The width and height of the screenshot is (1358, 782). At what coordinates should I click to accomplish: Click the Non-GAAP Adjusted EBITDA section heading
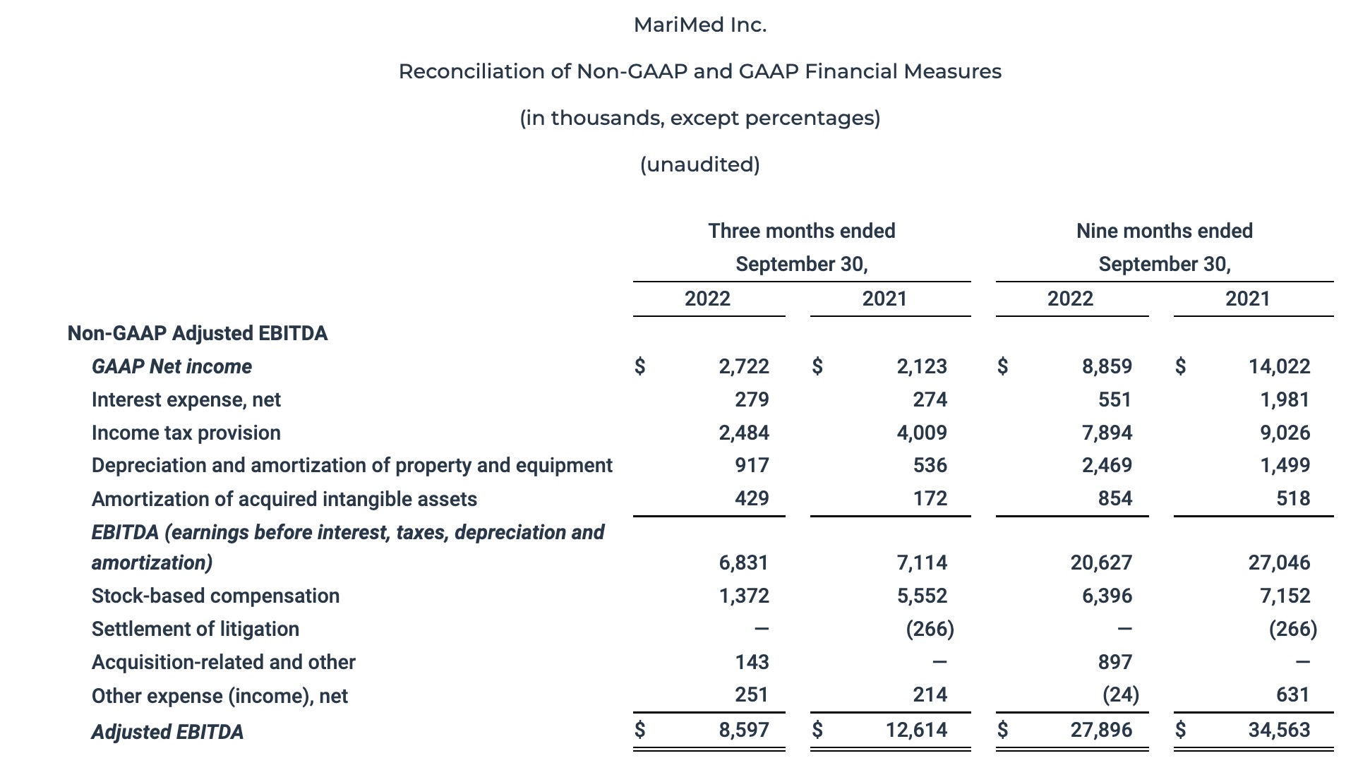[198, 333]
